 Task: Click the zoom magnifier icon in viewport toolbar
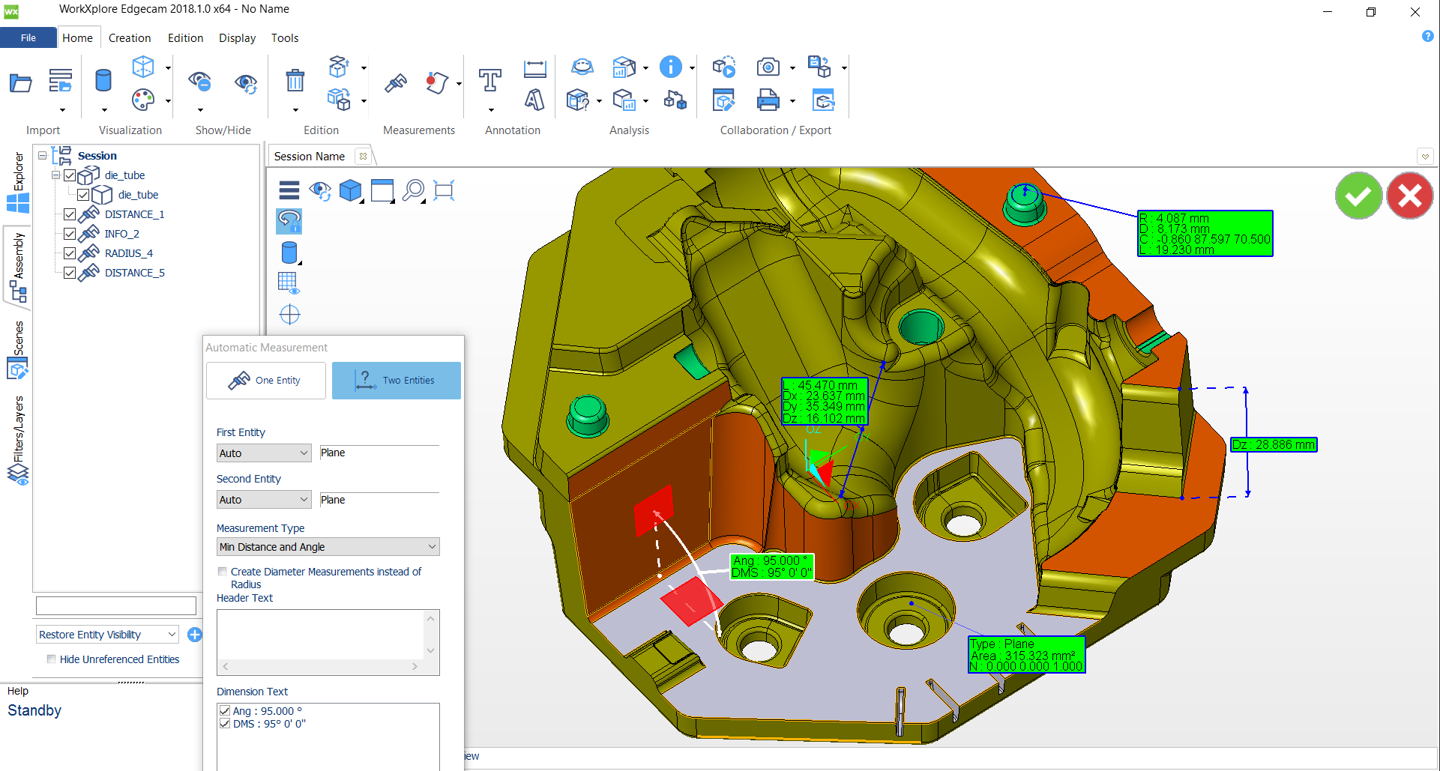413,190
